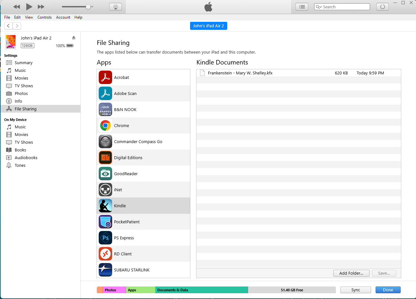This screenshot has width=416, height=299.
Task: Select Music under On My Device
Action: coord(40,127)
